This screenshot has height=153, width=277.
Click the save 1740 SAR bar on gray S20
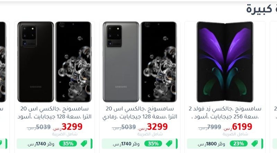click(140, 144)
